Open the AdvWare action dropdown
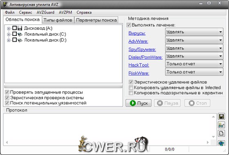 tap(194, 40)
